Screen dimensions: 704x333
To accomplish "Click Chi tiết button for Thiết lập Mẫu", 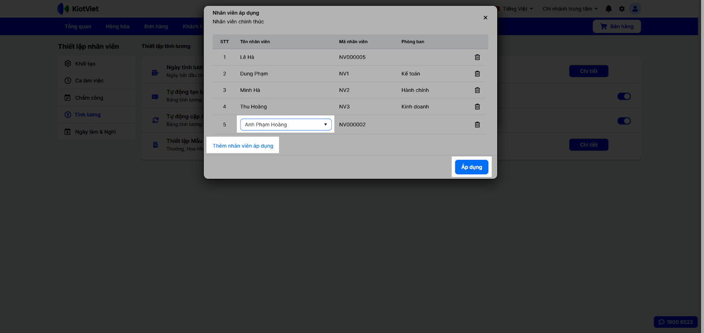I will 589,145.
